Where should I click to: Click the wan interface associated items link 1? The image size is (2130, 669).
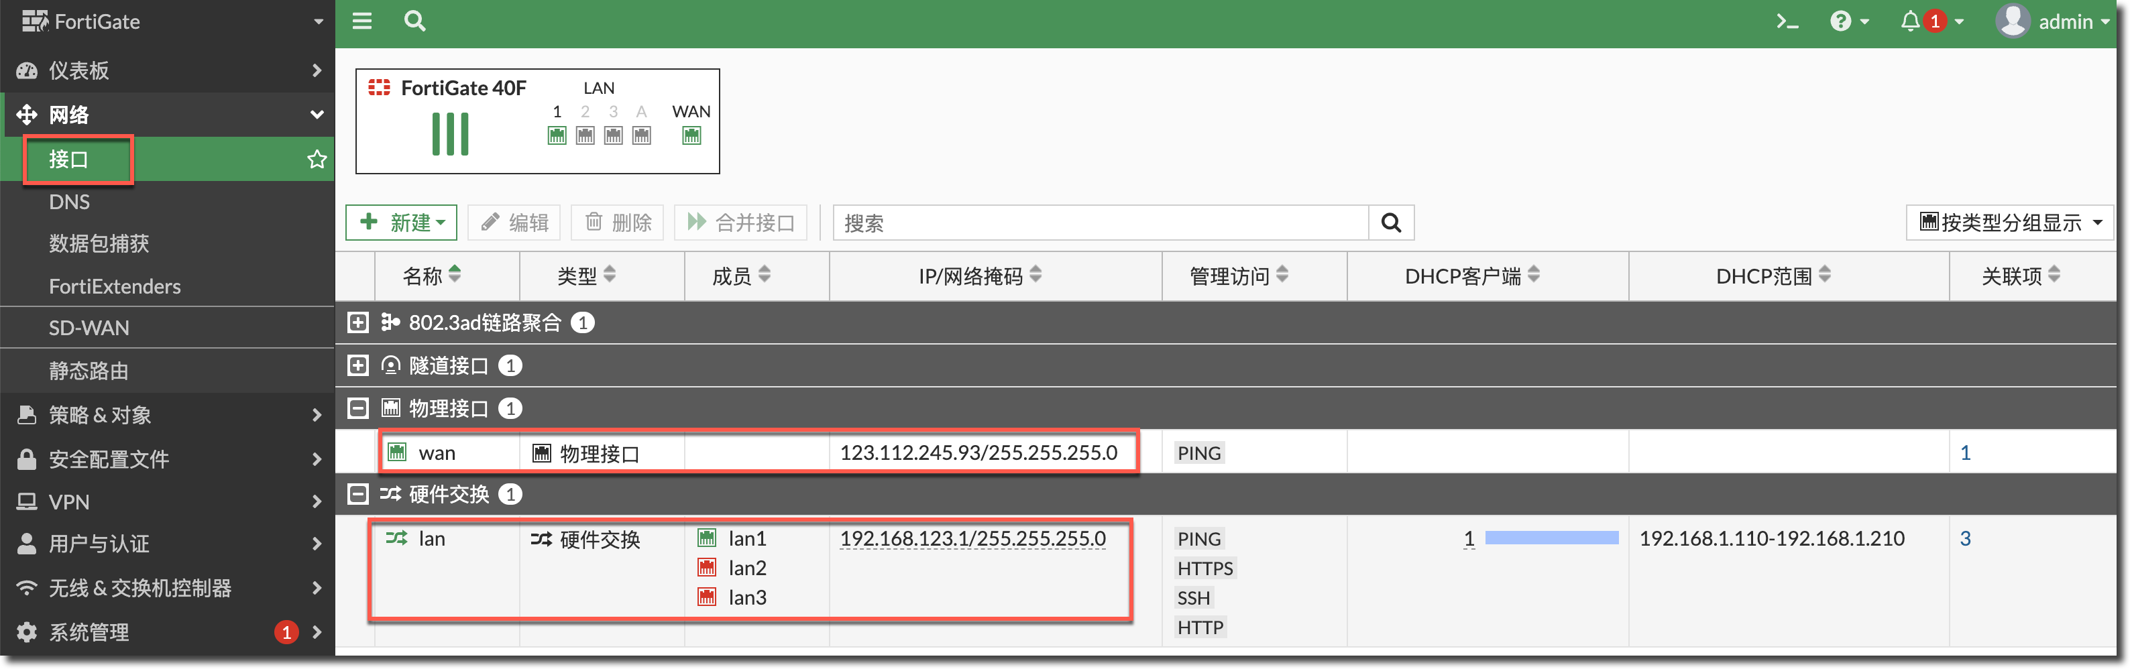pos(1966,453)
